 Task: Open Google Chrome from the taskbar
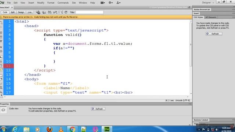pyautogui.click(x=72, y=129)
